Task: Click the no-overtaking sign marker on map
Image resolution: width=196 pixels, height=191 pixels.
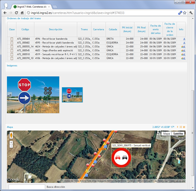Action: [121, 158]
